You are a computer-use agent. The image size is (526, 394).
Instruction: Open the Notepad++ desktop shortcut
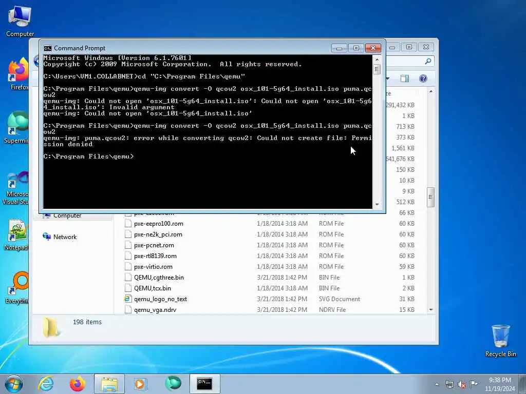tap(17, 234)
